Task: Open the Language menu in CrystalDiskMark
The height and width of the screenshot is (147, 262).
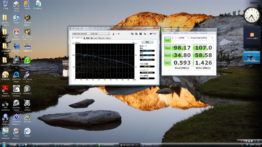Action: pyautogui.click(x=203, y=33)
